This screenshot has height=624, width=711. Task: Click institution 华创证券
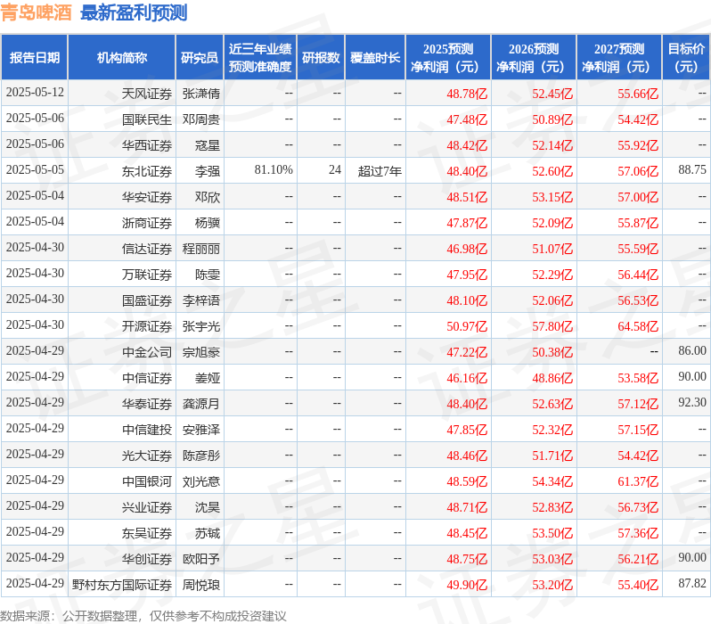point(146,560)
